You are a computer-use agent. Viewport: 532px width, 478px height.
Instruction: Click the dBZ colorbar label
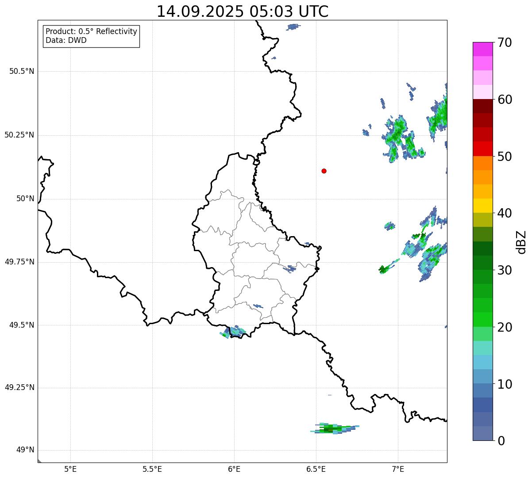tap(522, 241)
